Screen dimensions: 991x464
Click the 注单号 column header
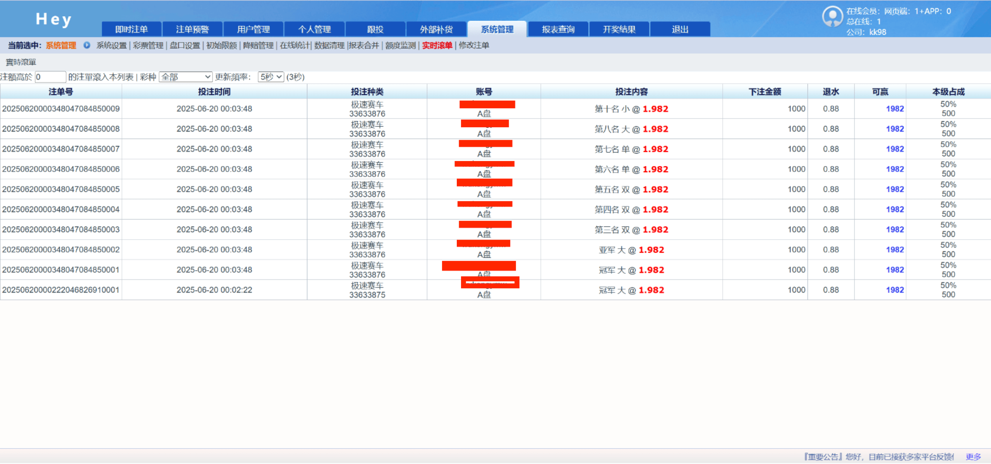(x=61, y=92)
